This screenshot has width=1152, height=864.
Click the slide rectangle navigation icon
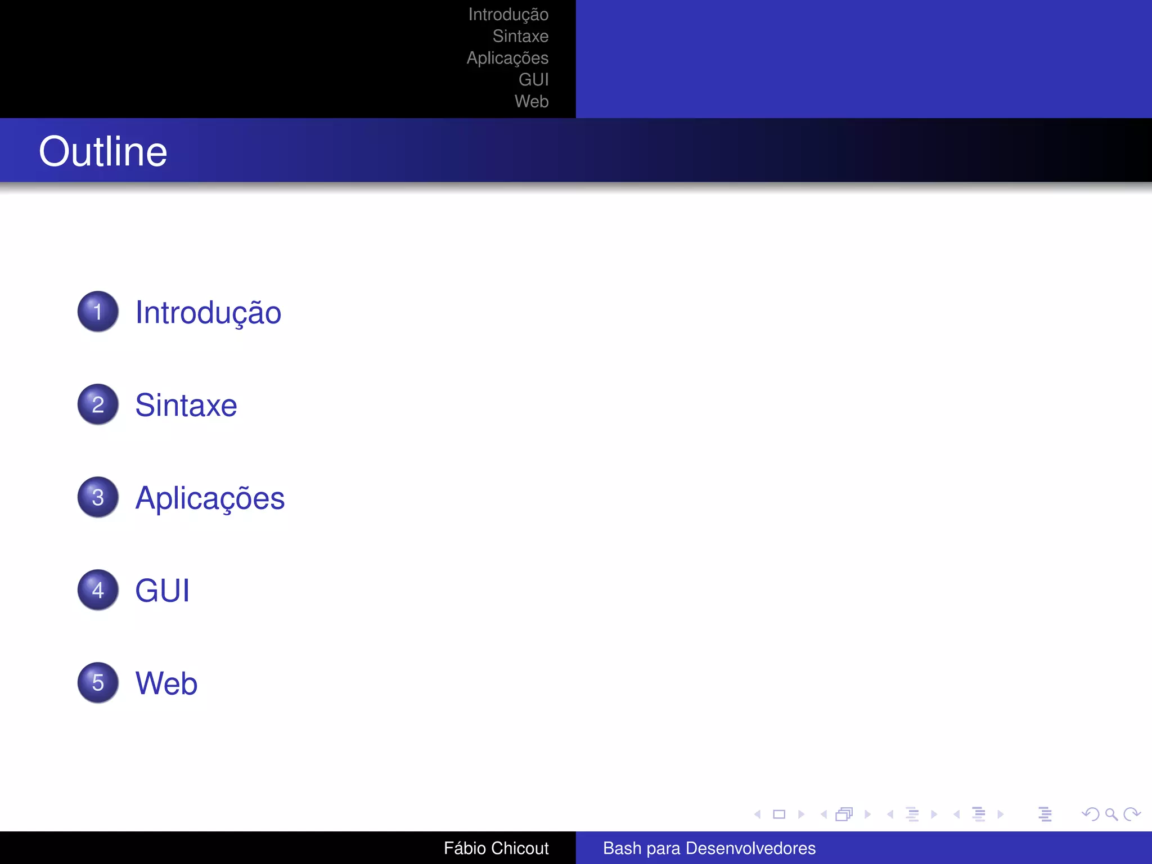coord(779,814)
